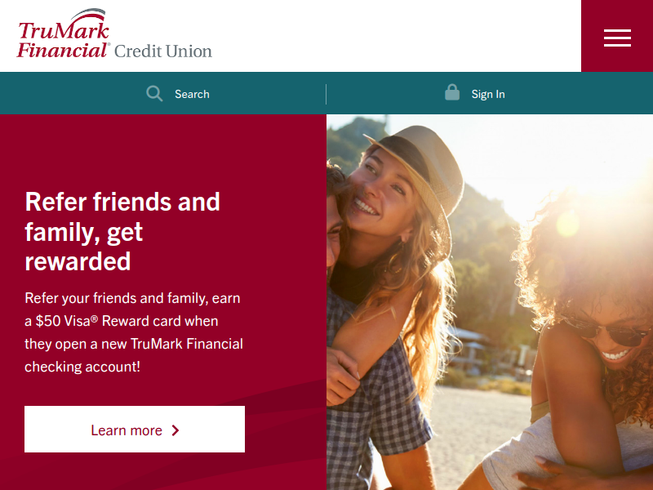The width and height of the screenshot is (653, 490).
Task: Click the $50 Visa Reward card paragraph text
Action: (x=133, y=332)
